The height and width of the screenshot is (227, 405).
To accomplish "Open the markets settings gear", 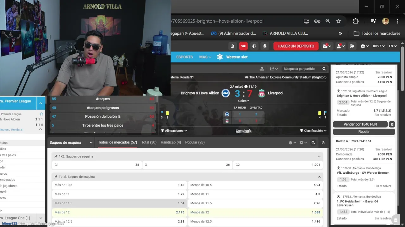I will (x=303, y=143).
